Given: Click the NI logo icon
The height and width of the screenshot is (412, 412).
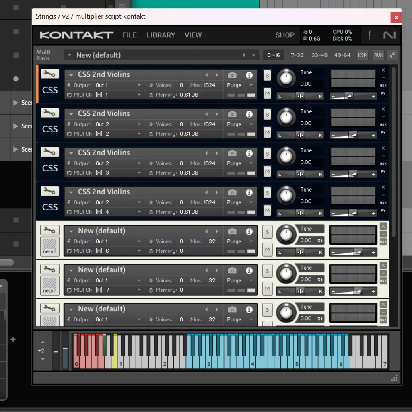Looking at the screenshot, I should [x=389, y=35].
